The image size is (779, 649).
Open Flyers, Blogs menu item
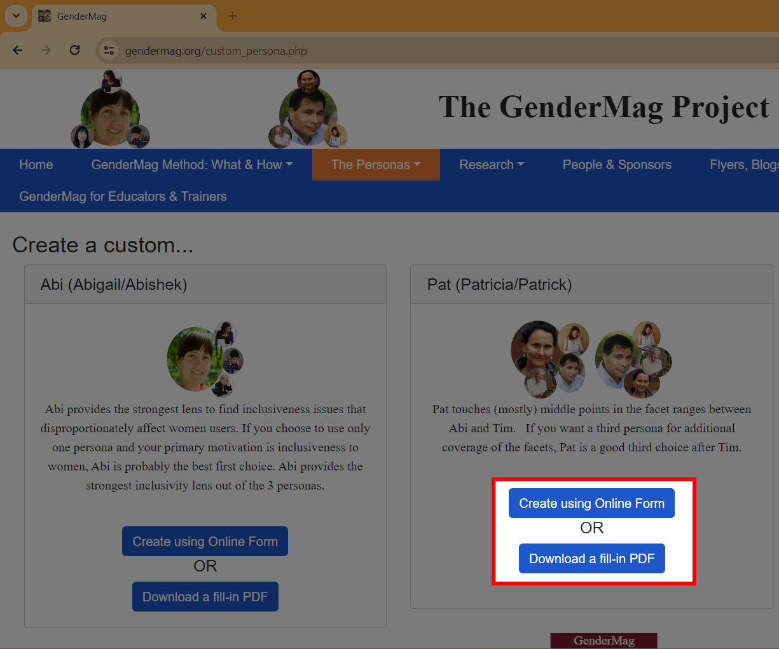[743, 165]
